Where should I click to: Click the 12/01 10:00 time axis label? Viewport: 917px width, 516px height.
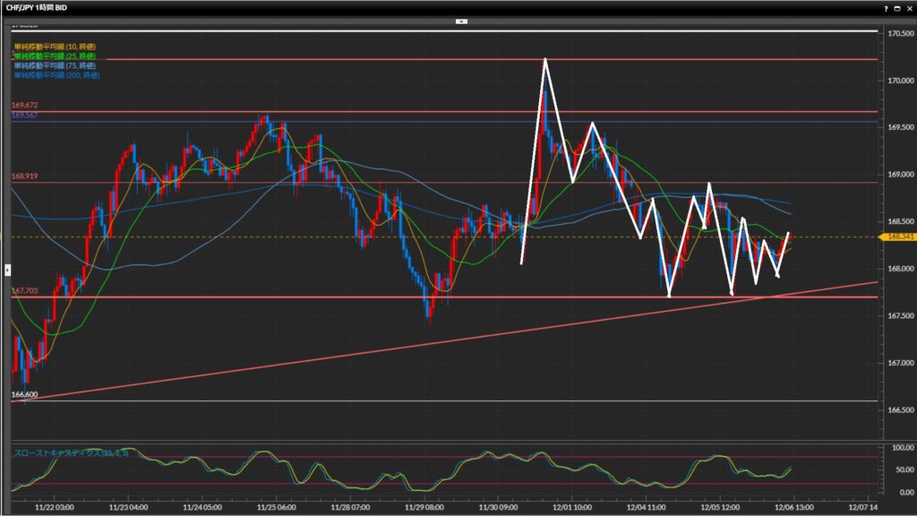570,505
